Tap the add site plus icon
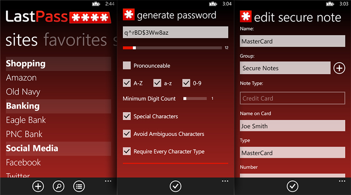Image resolution: width=351 pixels, height=195 pixels. pos(38,186)
